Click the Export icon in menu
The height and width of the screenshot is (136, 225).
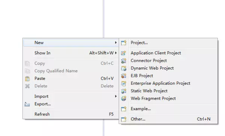[x=27, y=104]
